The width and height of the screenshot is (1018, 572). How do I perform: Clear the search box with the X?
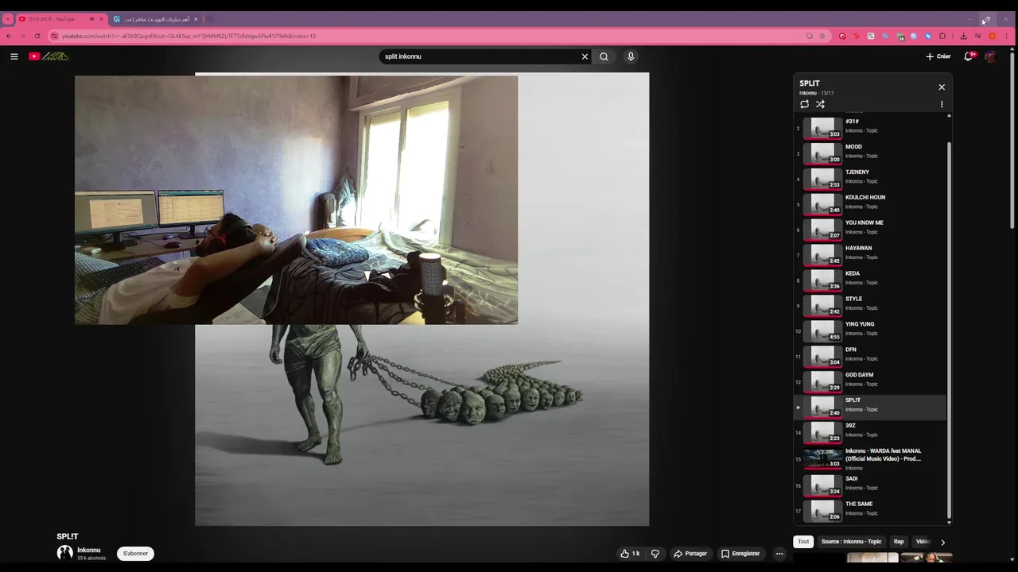pyautogui.click(x=585, y=56)
